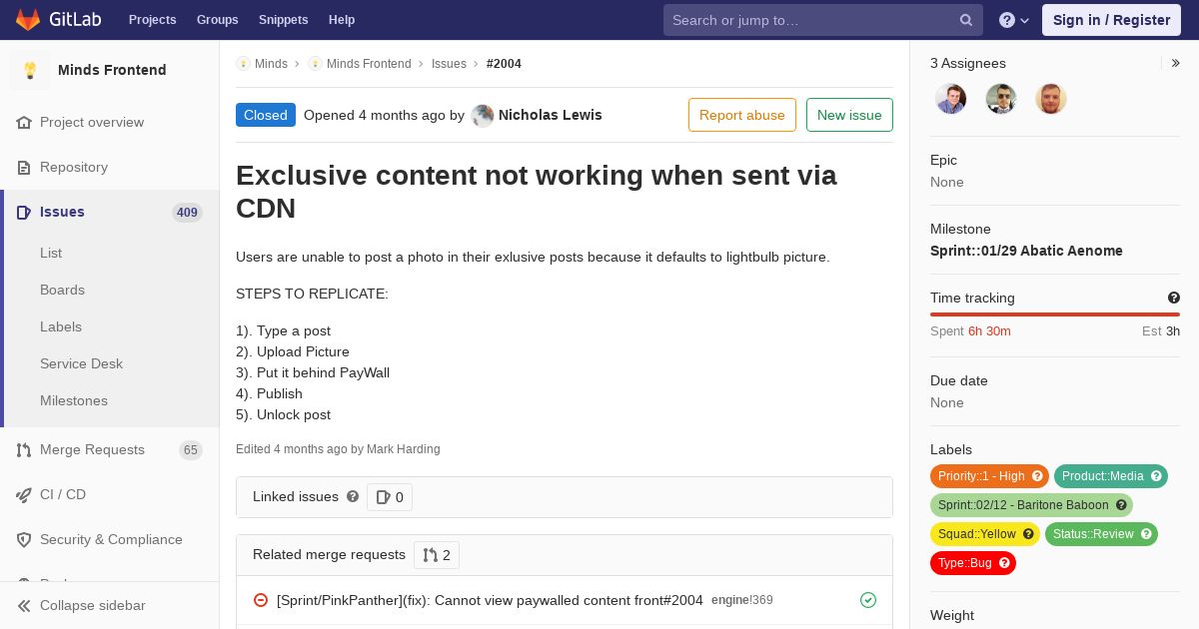The image size is (1199, 629).
Task: Open Labels in sidebar
Action: pyautogui.click(x=61, y=326)
